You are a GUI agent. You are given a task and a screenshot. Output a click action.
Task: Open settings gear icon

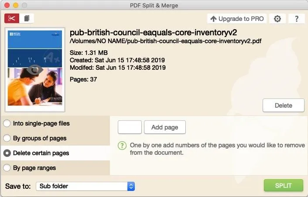[277, 19]
